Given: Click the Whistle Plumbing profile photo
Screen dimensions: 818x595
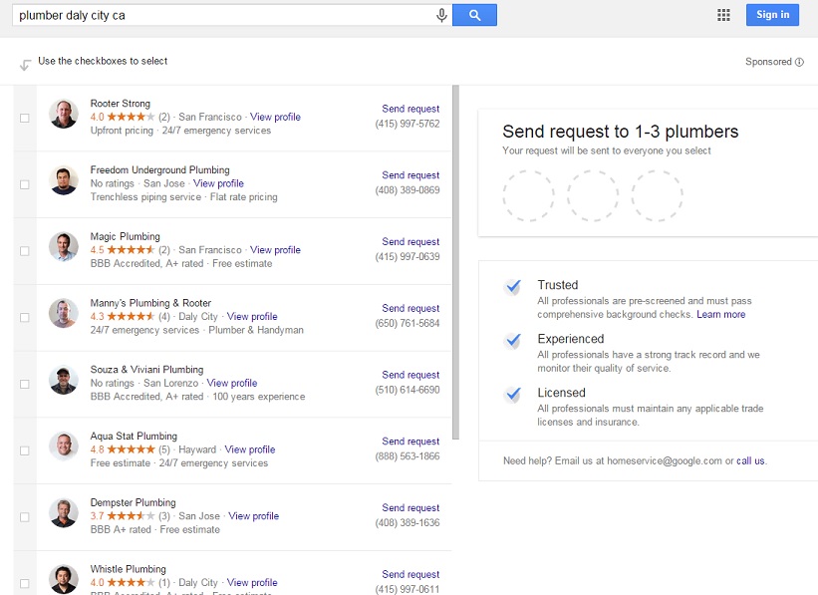Looking at the screenshot, I should click(64, 579).
